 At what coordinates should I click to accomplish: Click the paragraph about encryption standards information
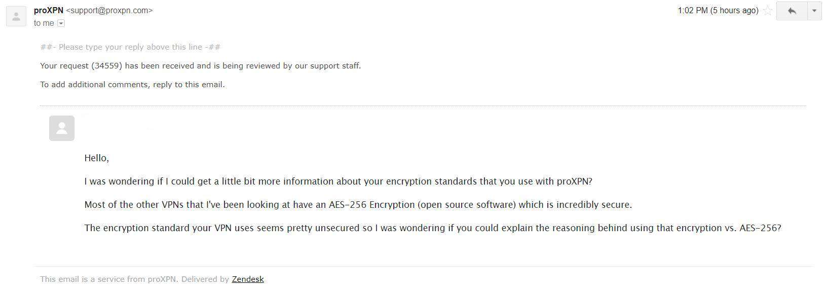coord(339,181)
